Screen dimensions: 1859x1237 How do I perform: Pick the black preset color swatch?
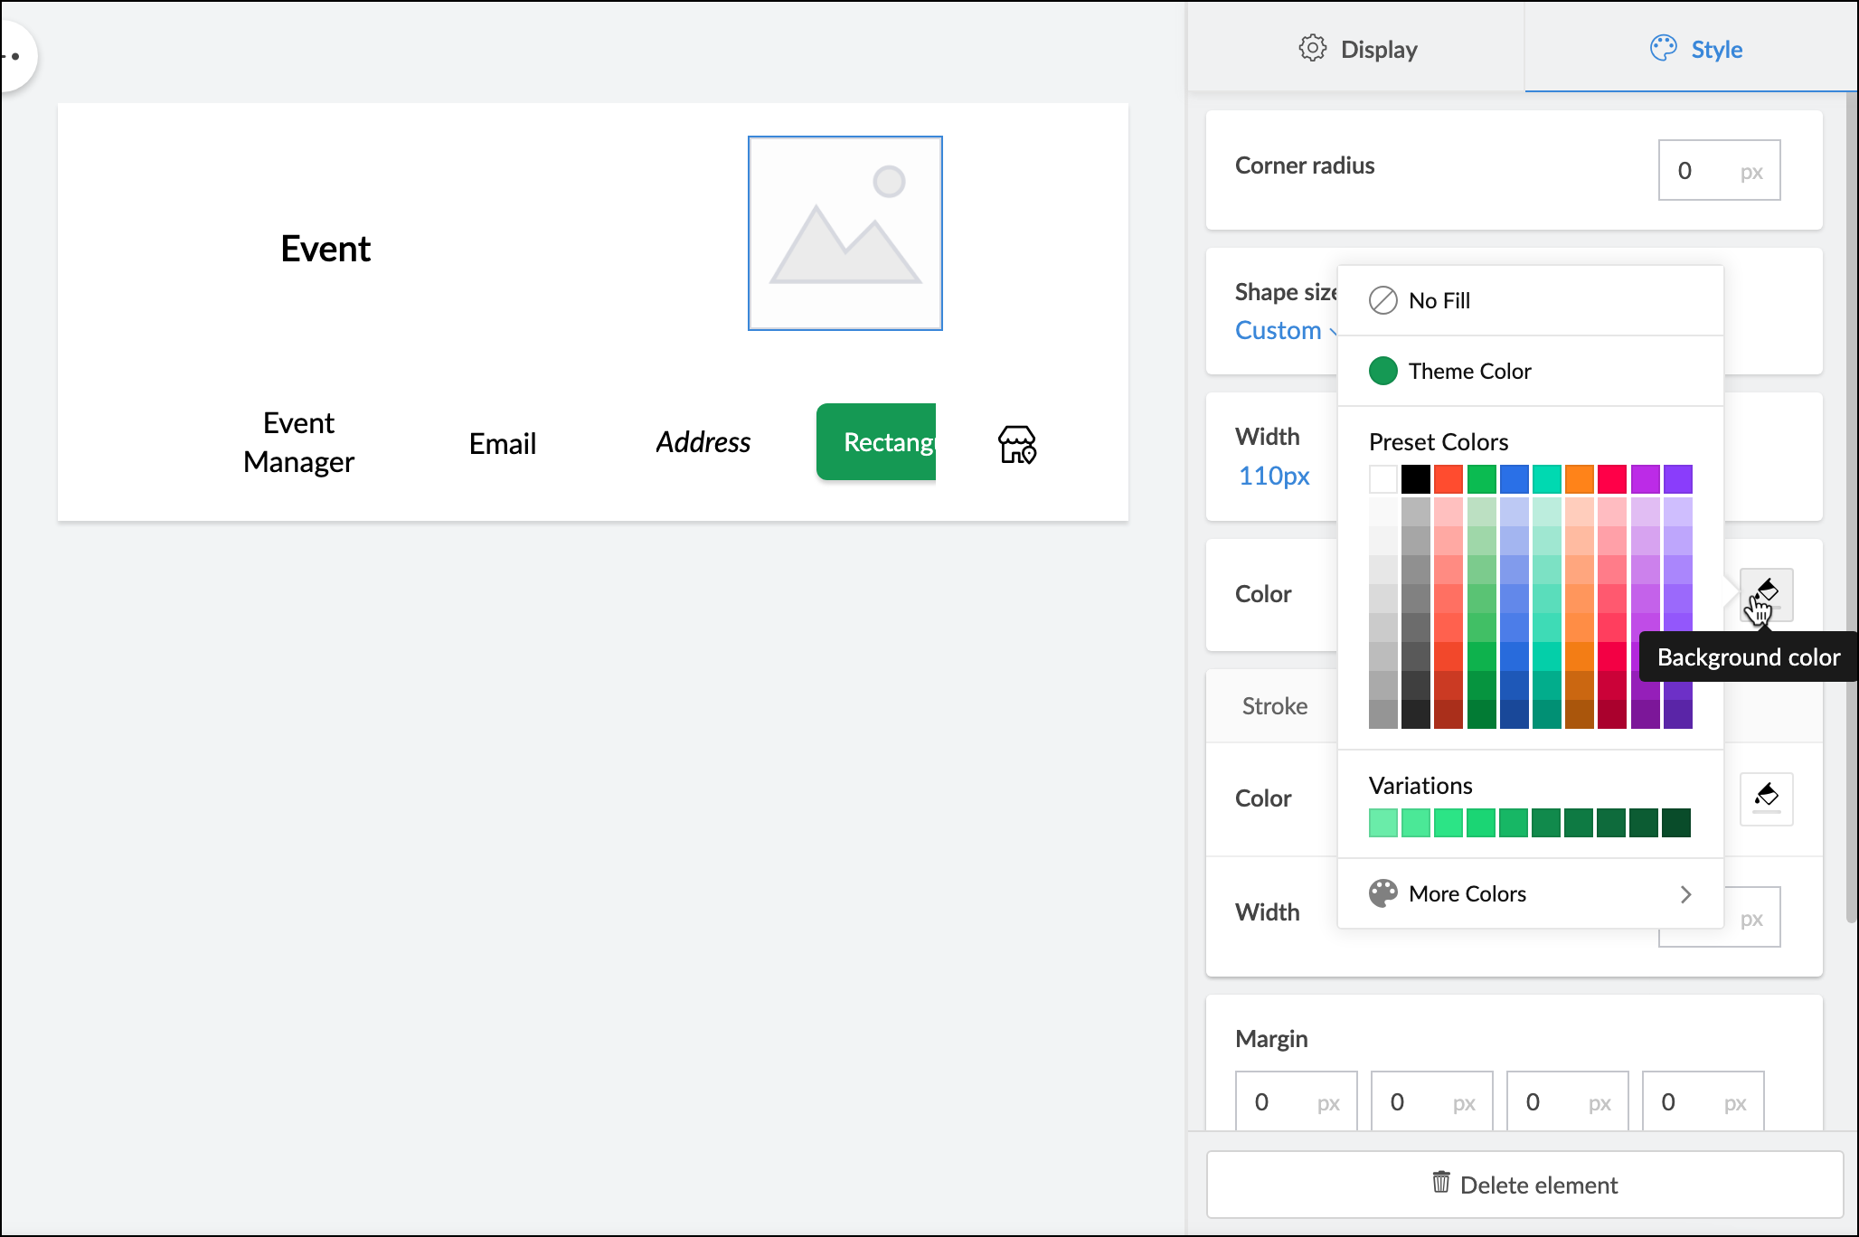1415,478
